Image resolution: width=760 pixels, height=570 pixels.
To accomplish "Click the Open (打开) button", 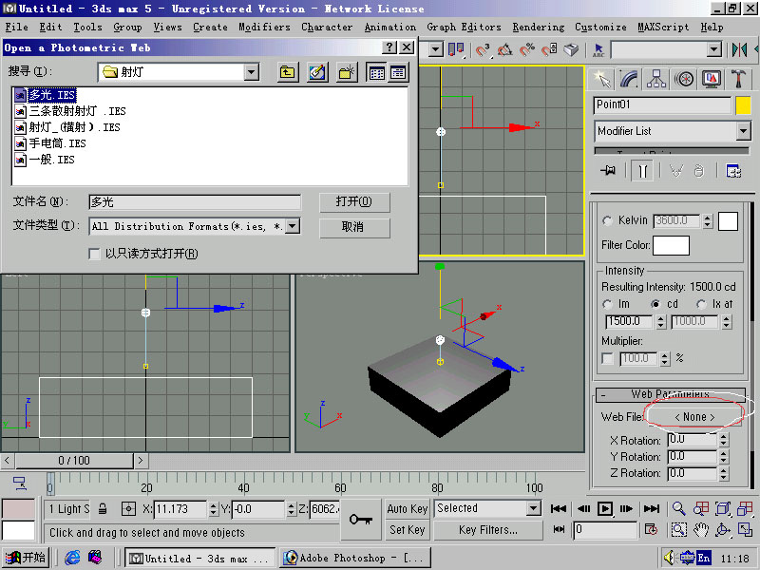I will (354, 202).
